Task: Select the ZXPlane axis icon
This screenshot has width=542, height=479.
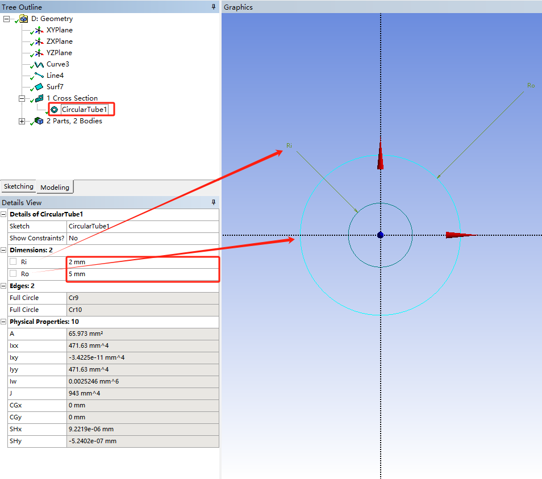Action: click(x=39, y=41)
